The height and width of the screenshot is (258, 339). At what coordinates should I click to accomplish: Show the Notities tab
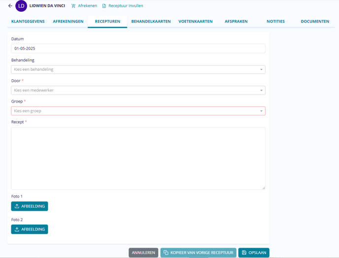275,22
